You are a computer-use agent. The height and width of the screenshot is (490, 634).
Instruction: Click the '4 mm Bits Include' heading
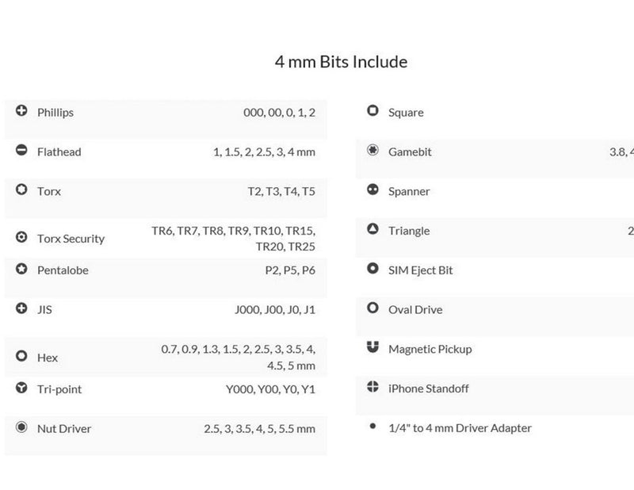click(341, 62)
